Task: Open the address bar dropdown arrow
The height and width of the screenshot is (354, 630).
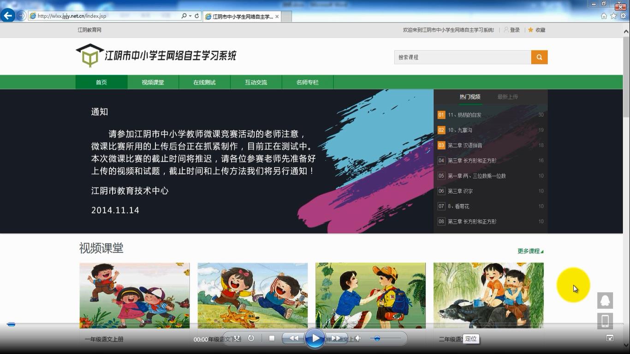Action: (x=190, y=16)
